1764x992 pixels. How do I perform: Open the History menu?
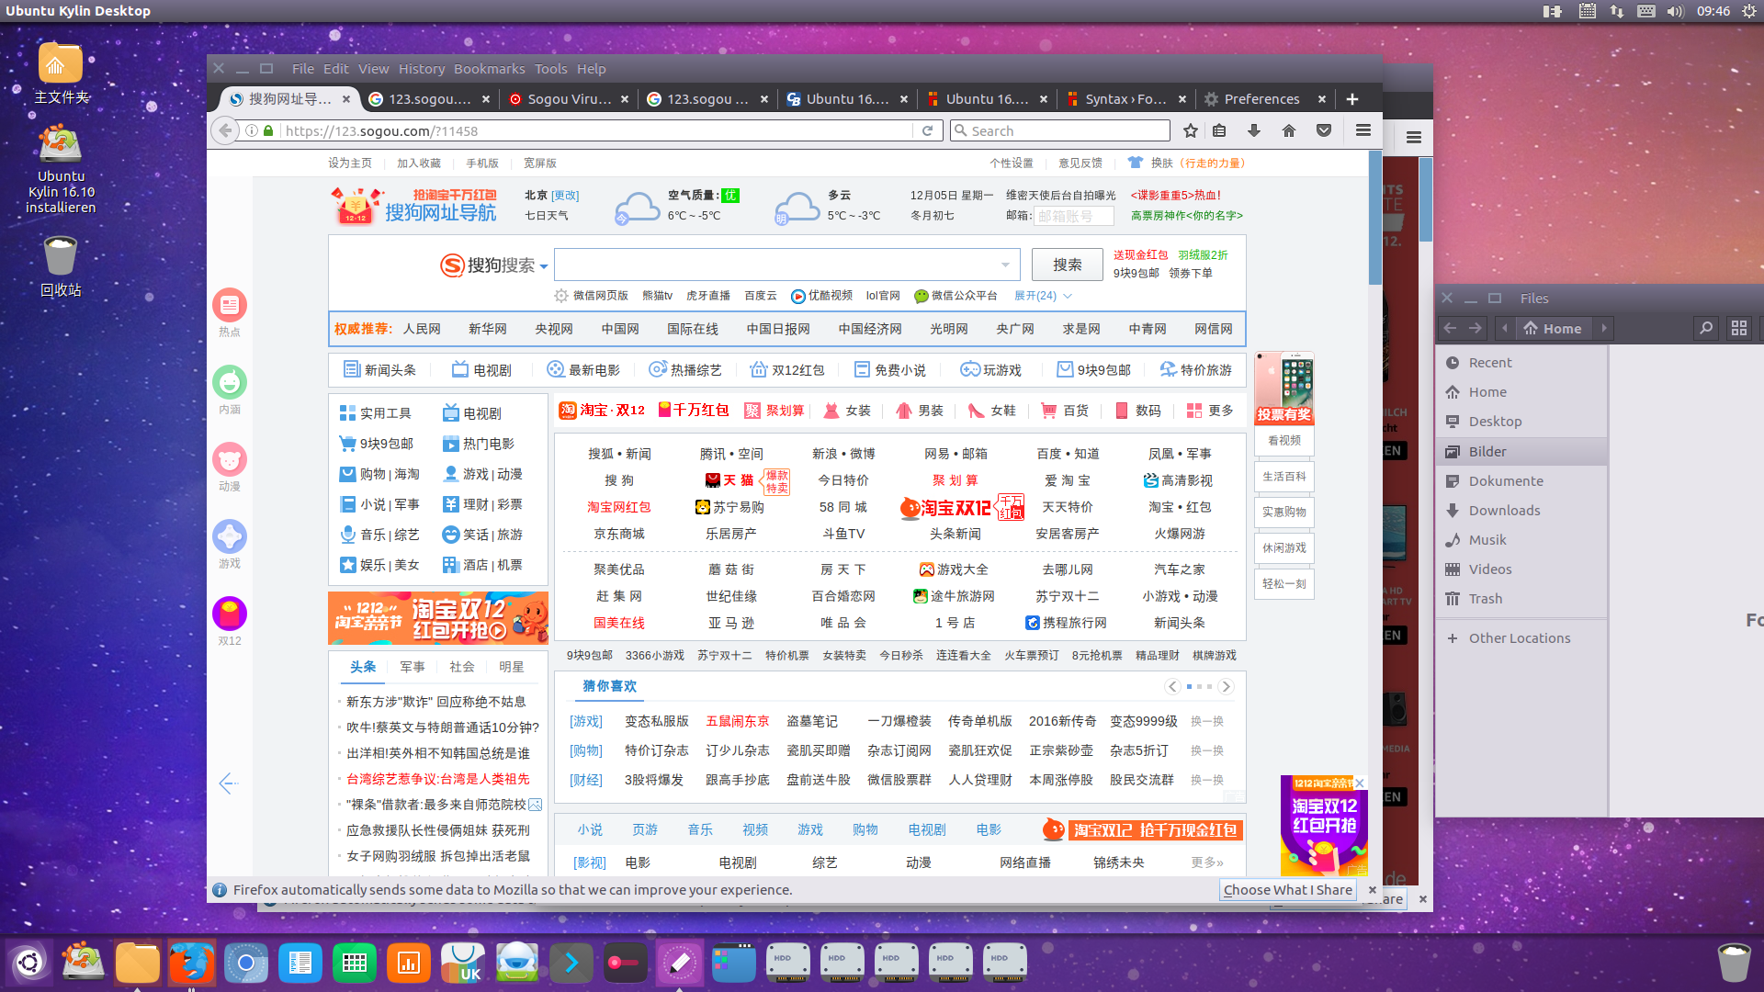tap(422, 69)
